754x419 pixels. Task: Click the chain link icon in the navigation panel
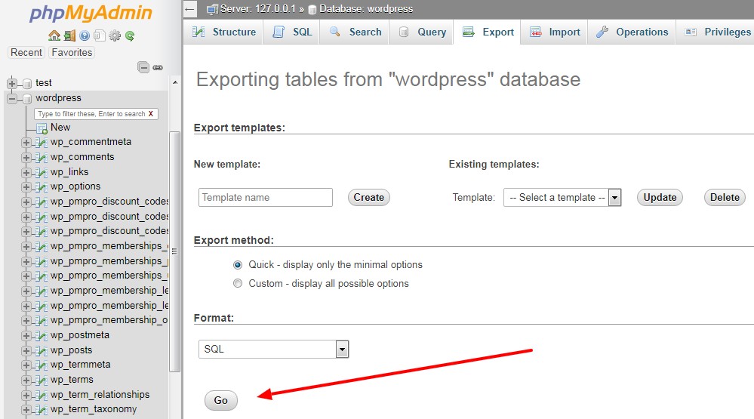click(x=158, y=67)
